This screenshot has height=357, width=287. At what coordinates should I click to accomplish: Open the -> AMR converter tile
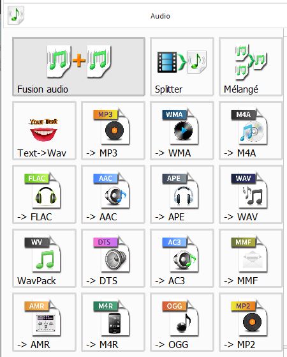(44, 322)
